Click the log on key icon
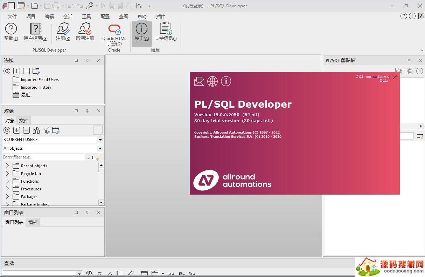 click(x=90, y=6)
